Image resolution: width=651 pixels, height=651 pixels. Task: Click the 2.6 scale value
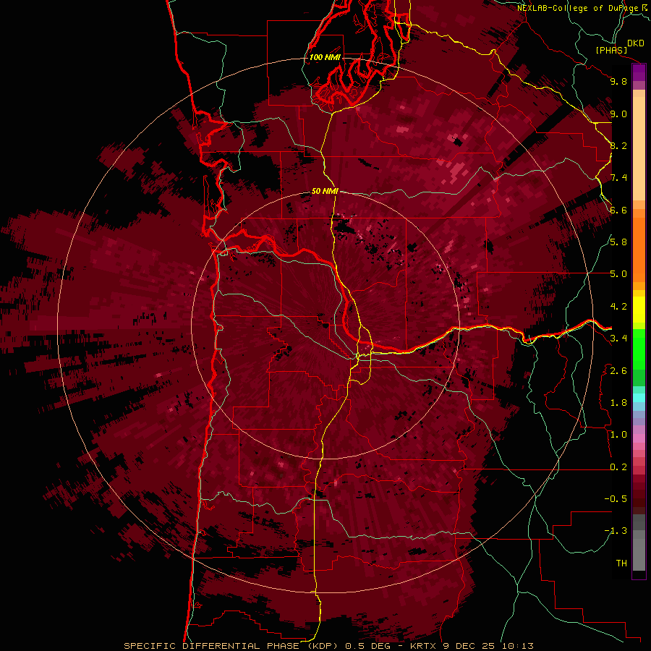618,371
